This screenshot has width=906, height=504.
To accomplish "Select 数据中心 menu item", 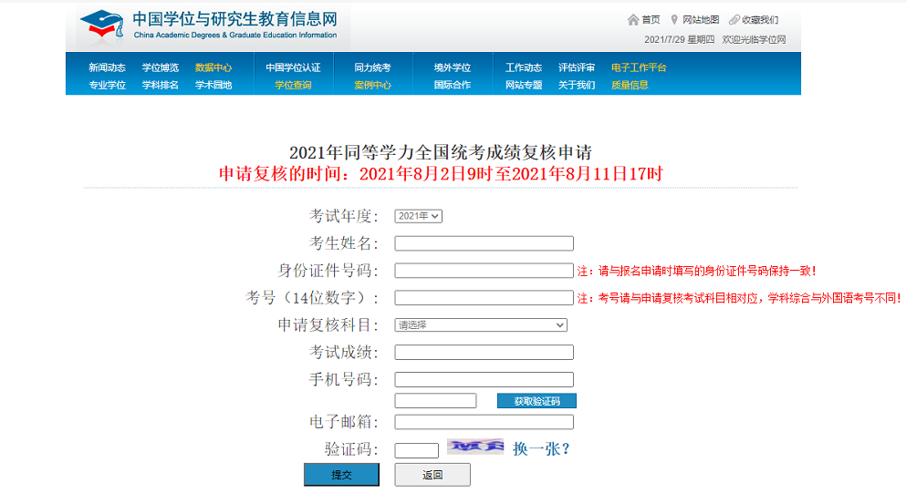I will click(213, 67).
